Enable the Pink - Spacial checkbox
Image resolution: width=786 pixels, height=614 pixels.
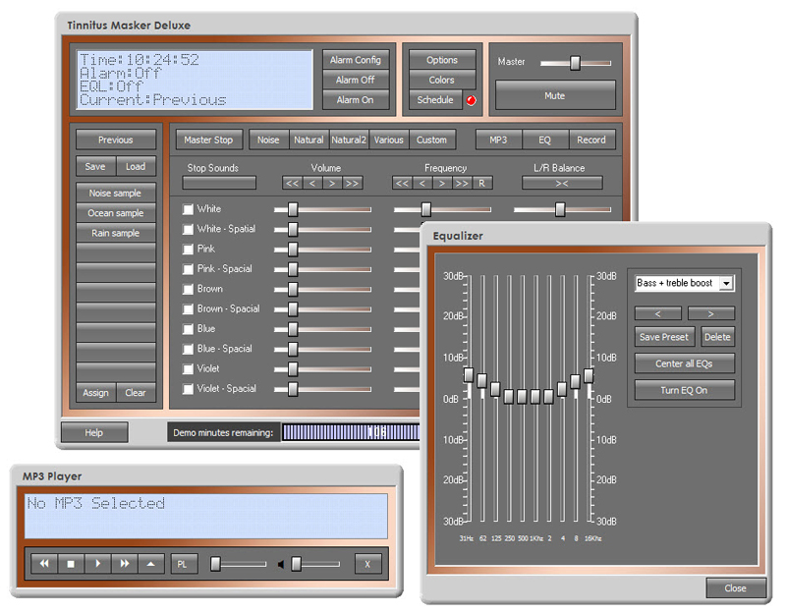click(x=188, y=269)
